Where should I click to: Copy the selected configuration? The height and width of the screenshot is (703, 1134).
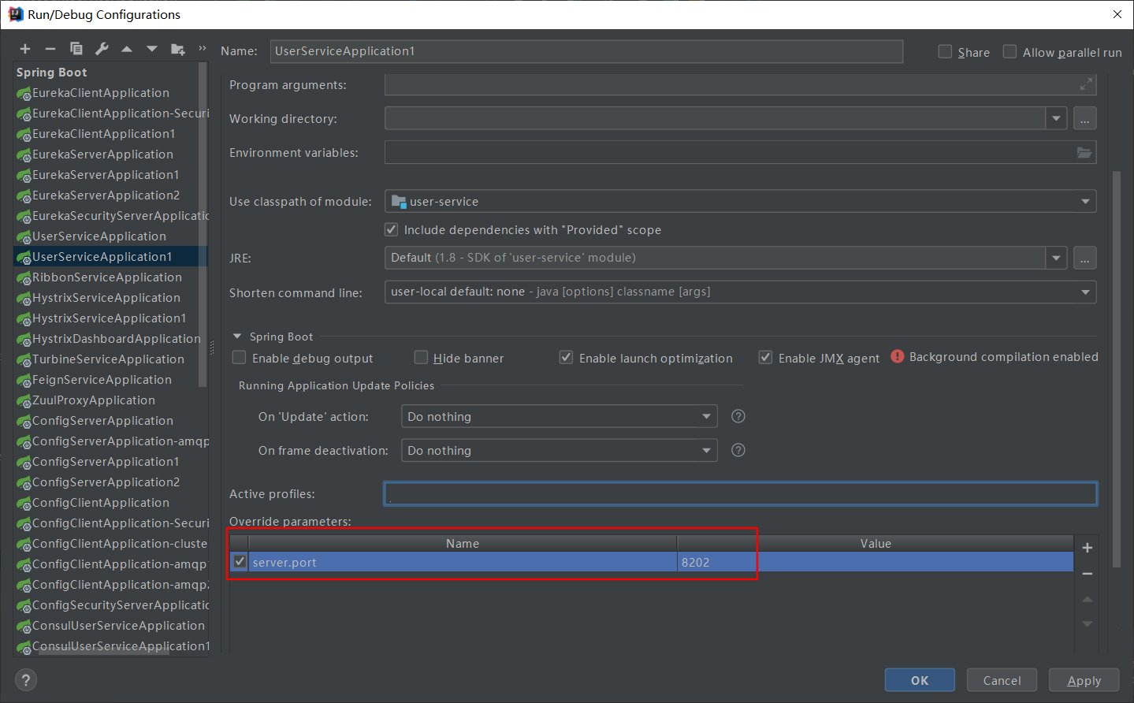click(76, 49)
